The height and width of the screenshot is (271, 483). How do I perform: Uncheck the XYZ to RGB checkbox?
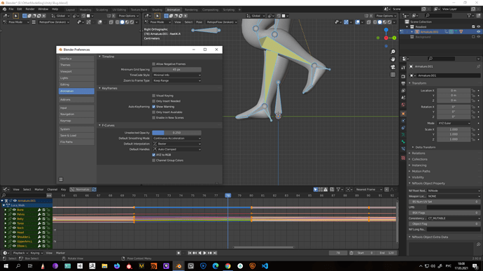(x=154, y=155)
